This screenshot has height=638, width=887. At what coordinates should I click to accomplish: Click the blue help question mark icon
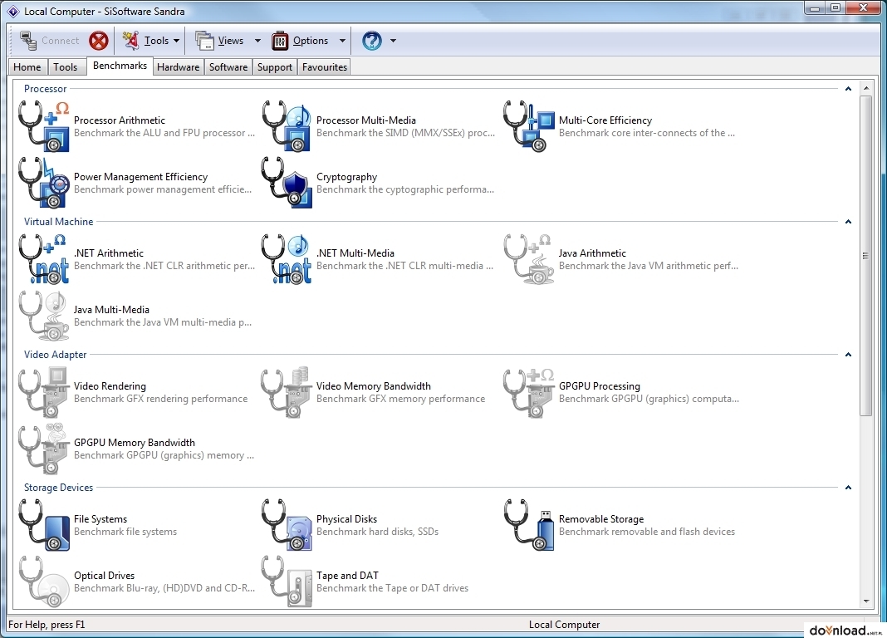tap(371, 41)
